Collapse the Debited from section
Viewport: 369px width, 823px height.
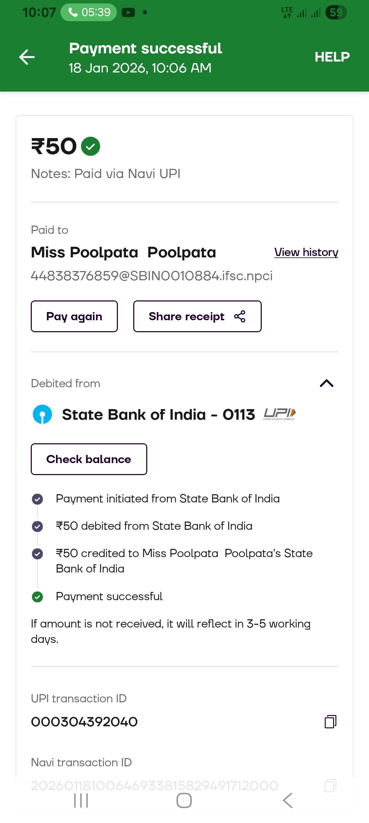pyautogui.click(x=326, y=383)
